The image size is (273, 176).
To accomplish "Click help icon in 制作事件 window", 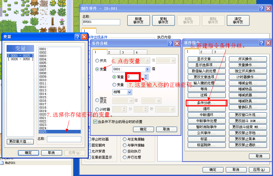I will tap(262, 8).
